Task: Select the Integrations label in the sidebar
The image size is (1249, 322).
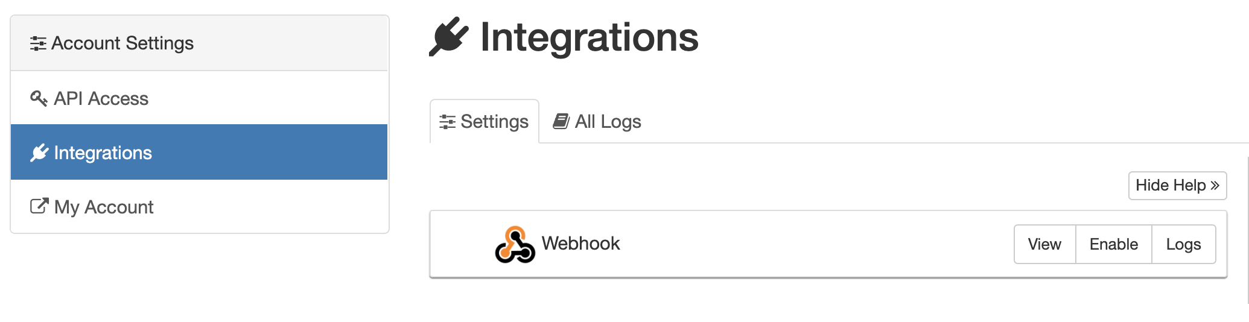Action: pyautogui.click(x=103, y=153)
